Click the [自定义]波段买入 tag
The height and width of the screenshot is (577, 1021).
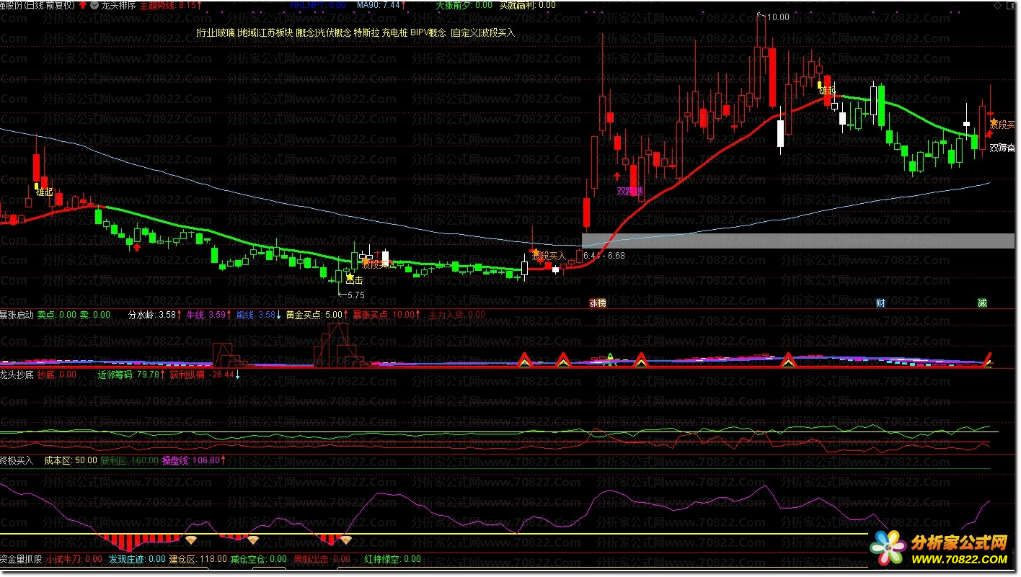482,32
